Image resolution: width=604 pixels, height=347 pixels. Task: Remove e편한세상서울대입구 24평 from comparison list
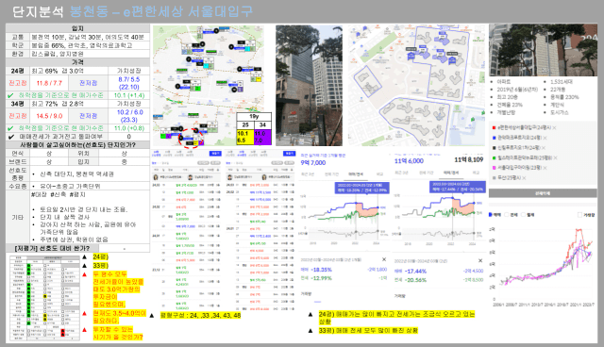click(x=554, y=127)
